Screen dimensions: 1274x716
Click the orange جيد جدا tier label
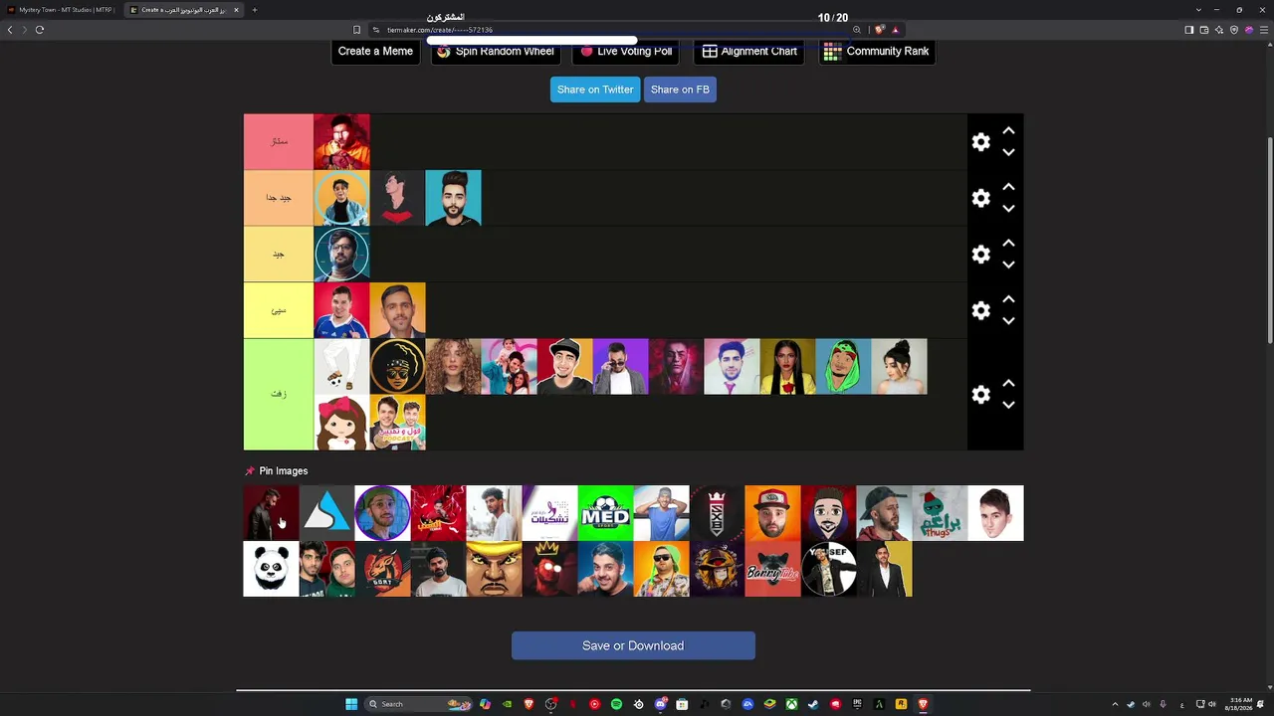[279, 198]
